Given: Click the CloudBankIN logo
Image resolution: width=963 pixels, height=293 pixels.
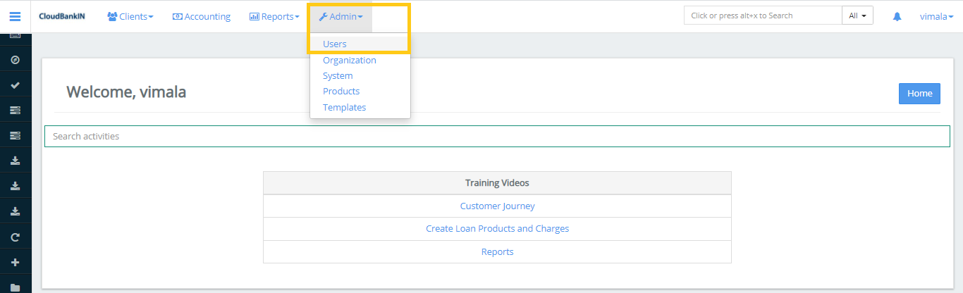Looking at the screenshot, I should 62,16.
